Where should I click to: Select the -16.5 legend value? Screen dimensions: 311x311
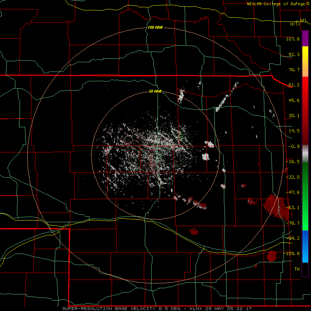click(293, 162)
